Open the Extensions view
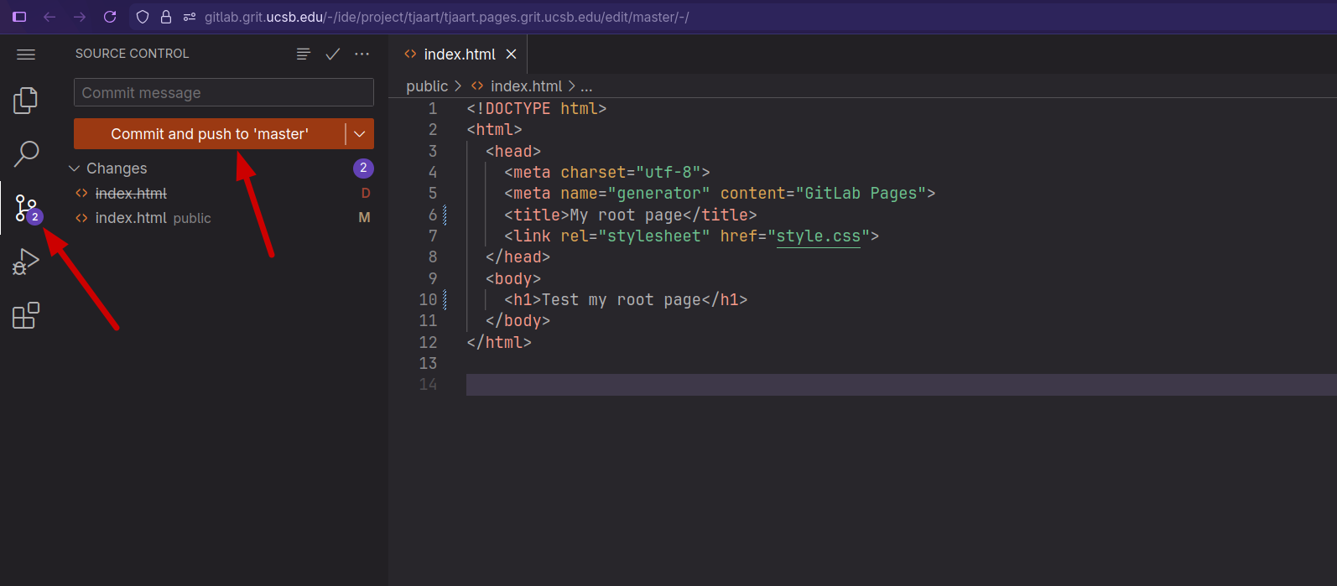Image resolution: width=1337 pixels, height=586 pixels. [25, 315]
